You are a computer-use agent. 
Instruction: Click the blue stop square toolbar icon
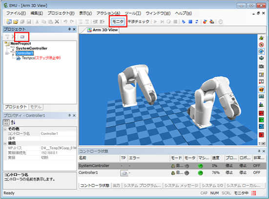coord(190,22)
